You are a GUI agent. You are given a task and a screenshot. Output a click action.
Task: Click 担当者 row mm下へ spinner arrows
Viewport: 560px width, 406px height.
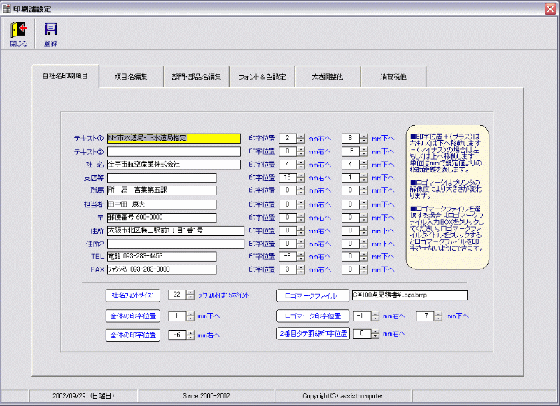point(364,204)
